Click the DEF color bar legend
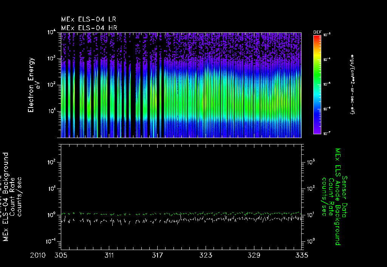387x267 pixels. 317,84
